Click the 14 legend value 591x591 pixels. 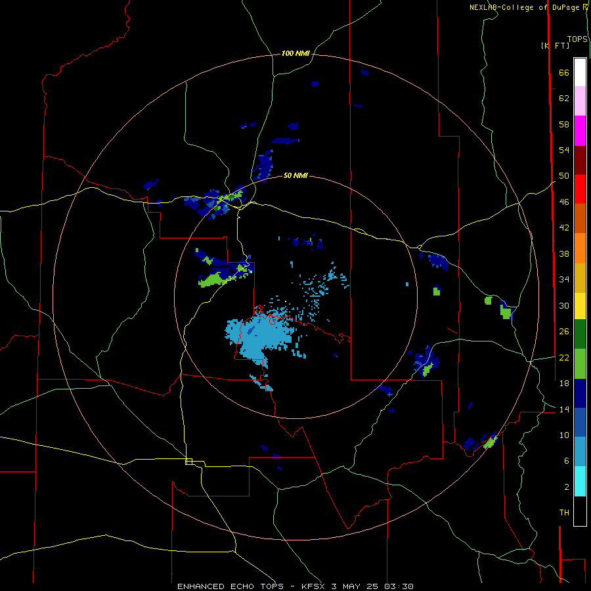pos(564,409)
